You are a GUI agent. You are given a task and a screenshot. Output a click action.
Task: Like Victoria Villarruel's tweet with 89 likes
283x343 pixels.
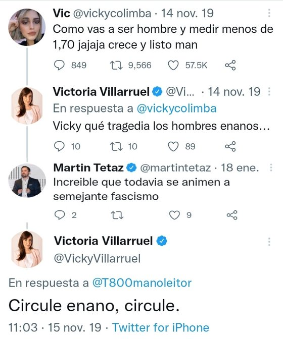173,146
